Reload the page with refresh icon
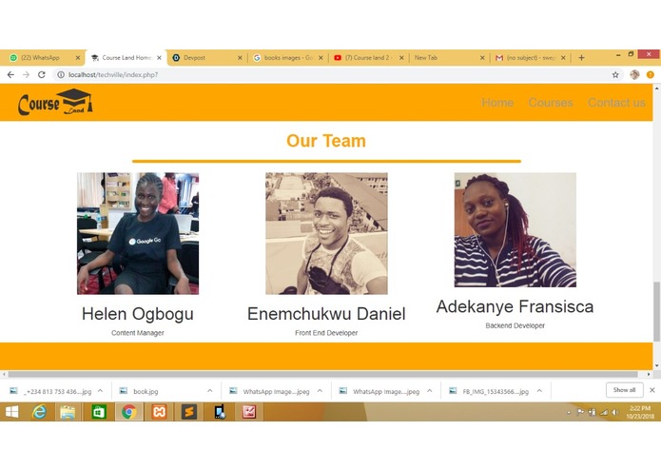Screen dimensions: 661x470 coord(41,74)
